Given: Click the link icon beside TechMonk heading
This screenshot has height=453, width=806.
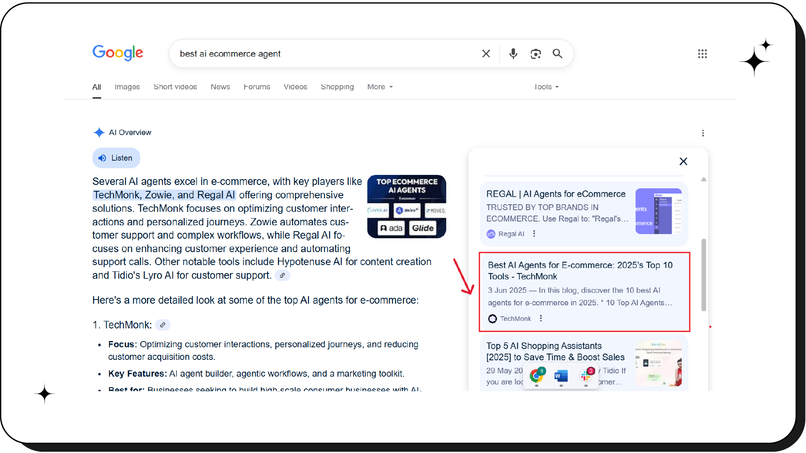Looking at the screenshot, I should [x=162, y=325].
